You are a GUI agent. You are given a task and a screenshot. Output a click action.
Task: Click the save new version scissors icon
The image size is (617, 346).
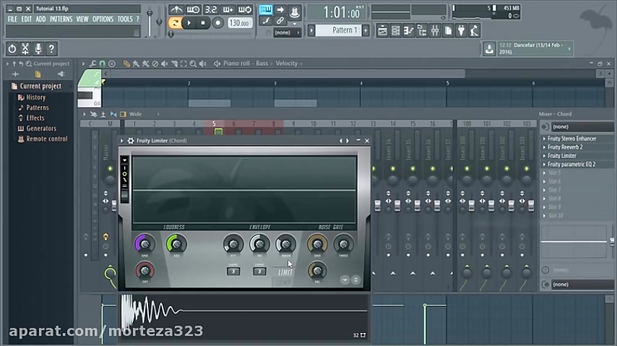(x=25, y=49)
